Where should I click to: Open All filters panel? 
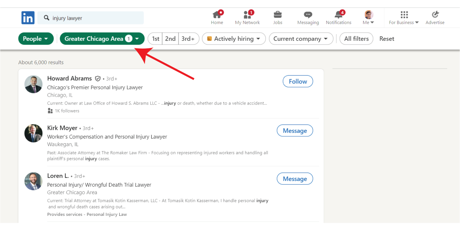(x=356, y=39)
